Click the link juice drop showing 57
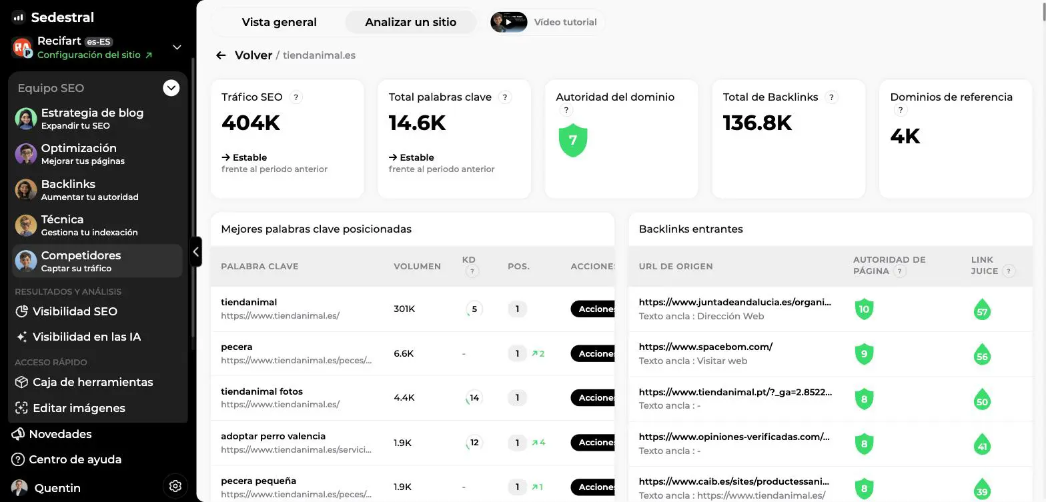 click(982, 309)
